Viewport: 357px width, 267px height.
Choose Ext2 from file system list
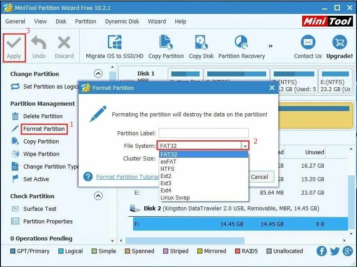(x=204, y=176)
